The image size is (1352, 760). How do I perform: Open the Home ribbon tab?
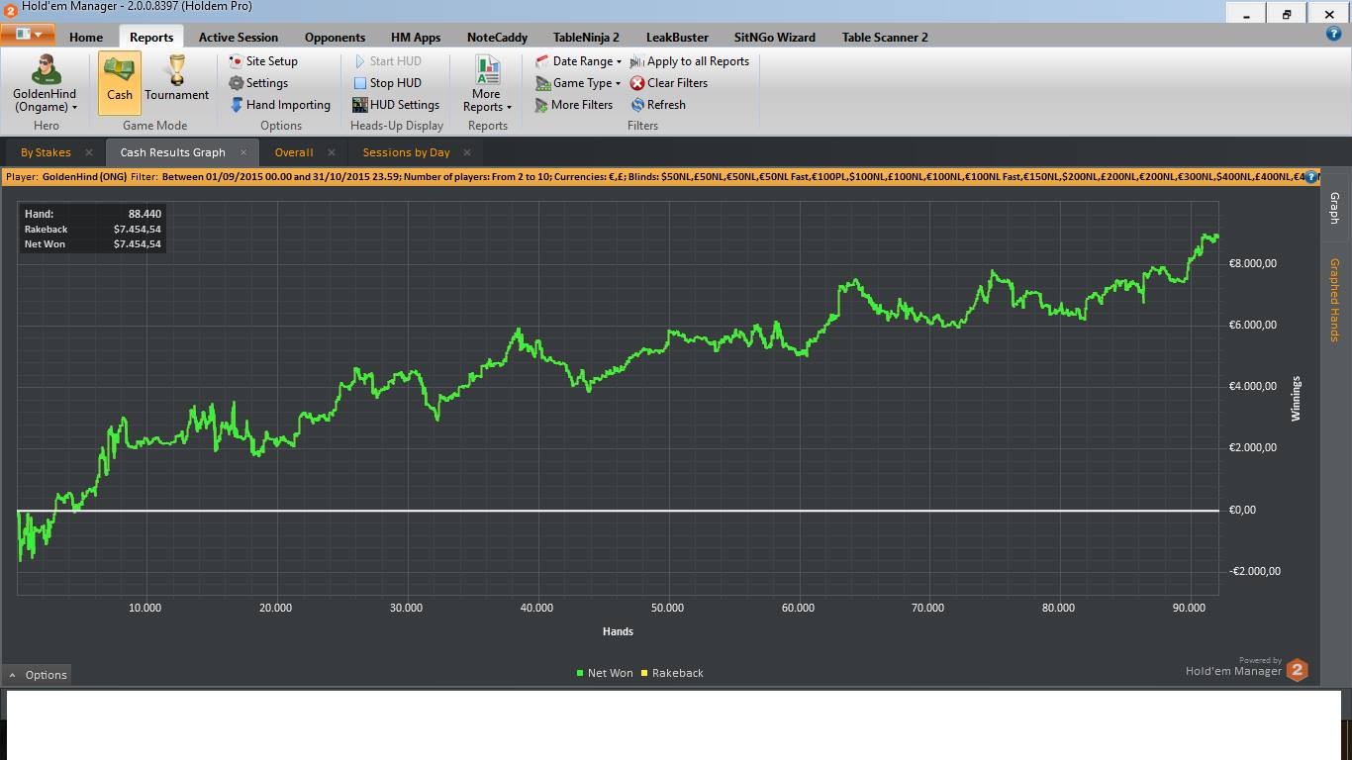click(x=86, y=37)
